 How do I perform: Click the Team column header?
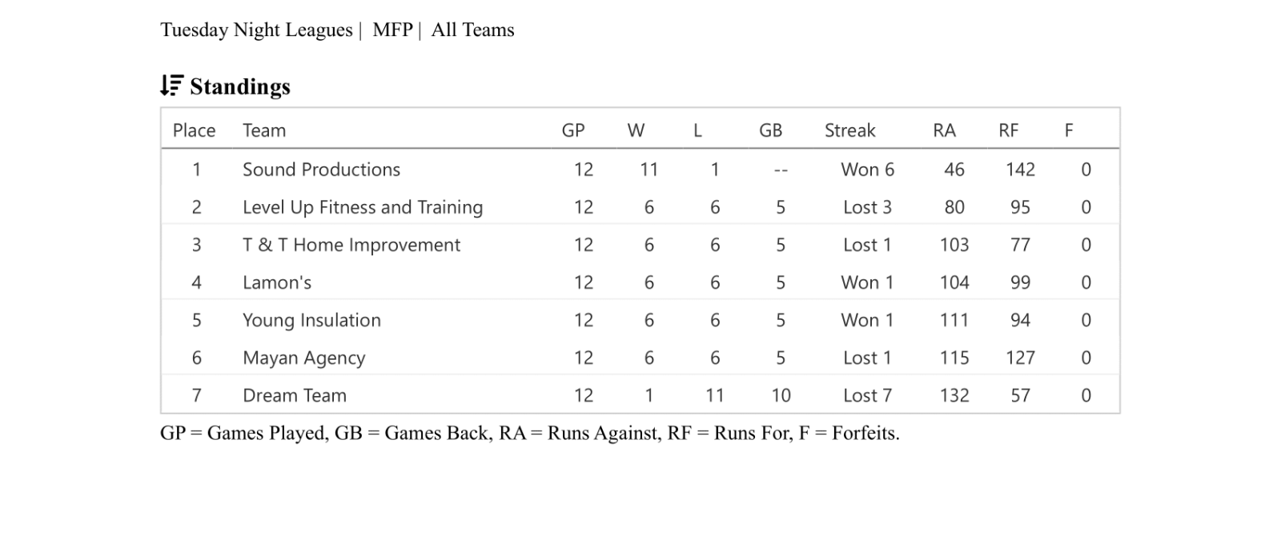coord(264,130)
